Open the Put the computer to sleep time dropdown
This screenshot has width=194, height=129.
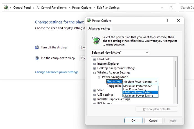pos(82,58)
